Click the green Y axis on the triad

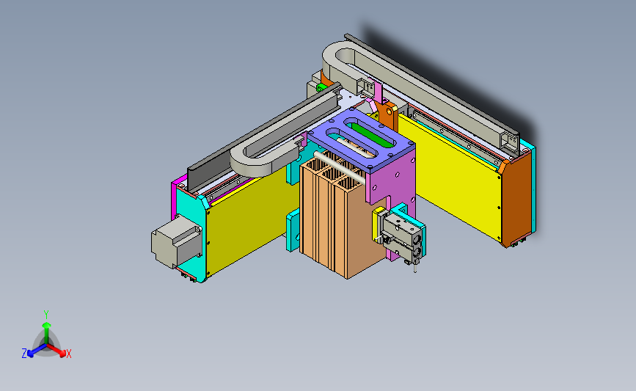pyautogui.click(x=46, y=329)
